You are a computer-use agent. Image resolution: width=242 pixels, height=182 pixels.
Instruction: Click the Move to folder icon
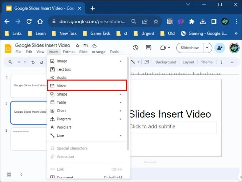coord(86,46)
